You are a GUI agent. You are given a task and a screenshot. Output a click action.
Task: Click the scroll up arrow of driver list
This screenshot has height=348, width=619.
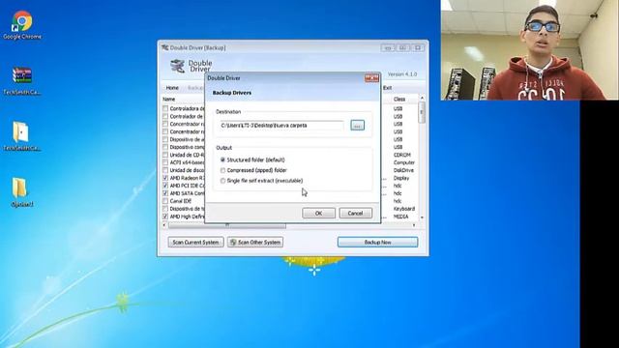coord(422,98)
